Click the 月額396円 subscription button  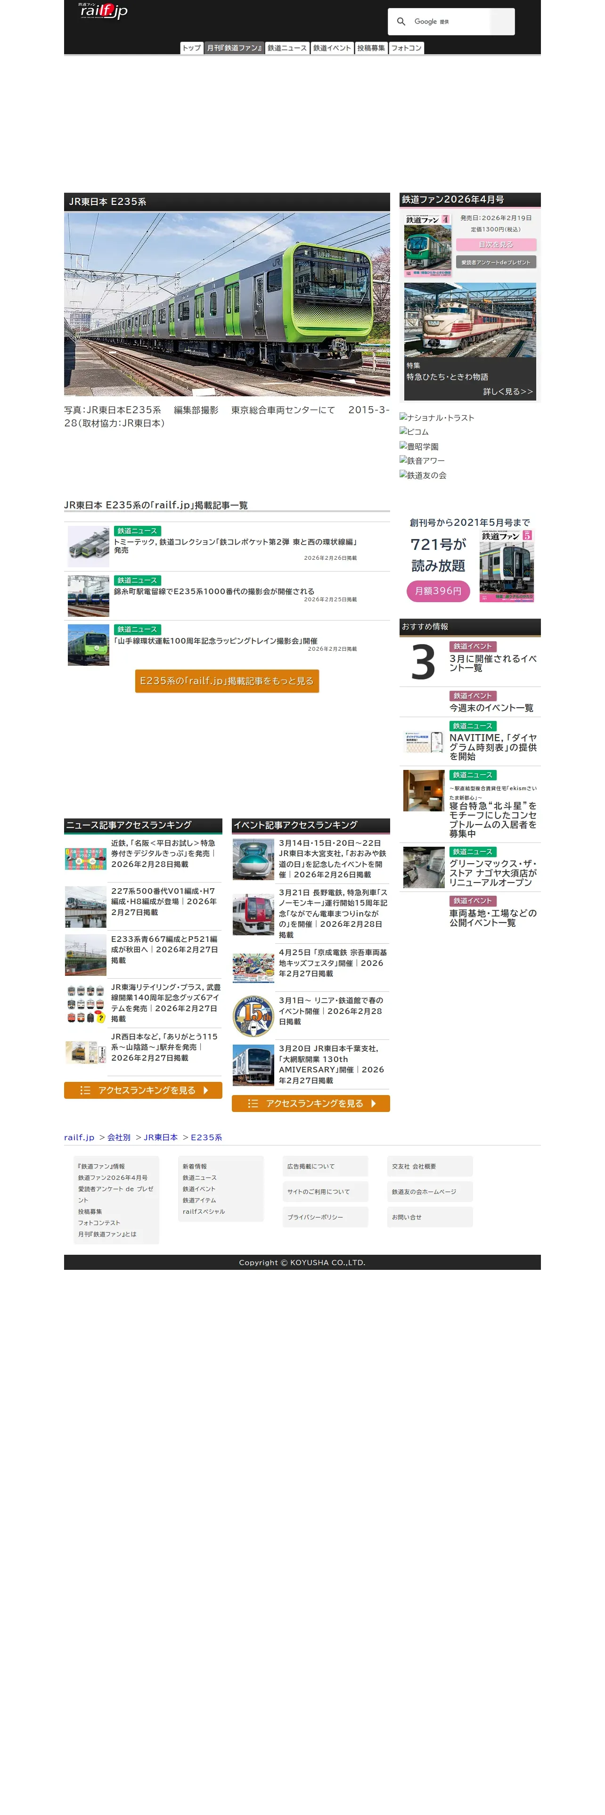(438, 590)
